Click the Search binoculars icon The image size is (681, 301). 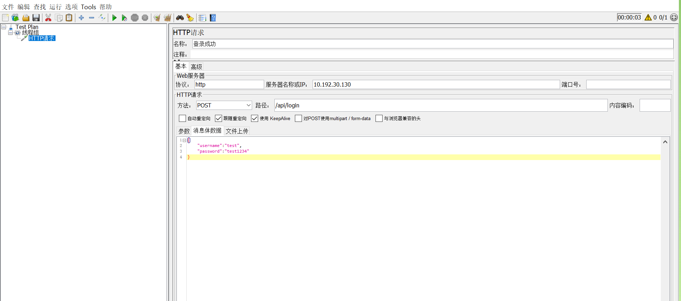coord(180,18)
